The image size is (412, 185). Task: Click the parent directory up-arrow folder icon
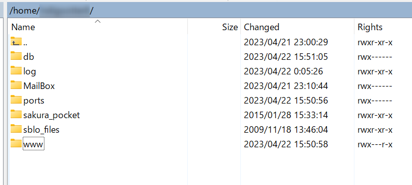coord(16,41)
